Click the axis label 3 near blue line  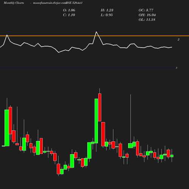177,68
